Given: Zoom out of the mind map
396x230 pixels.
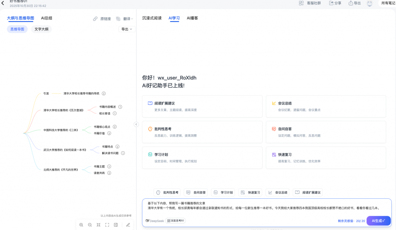Looking at the screenshot, I should click(x=90, y=225).
